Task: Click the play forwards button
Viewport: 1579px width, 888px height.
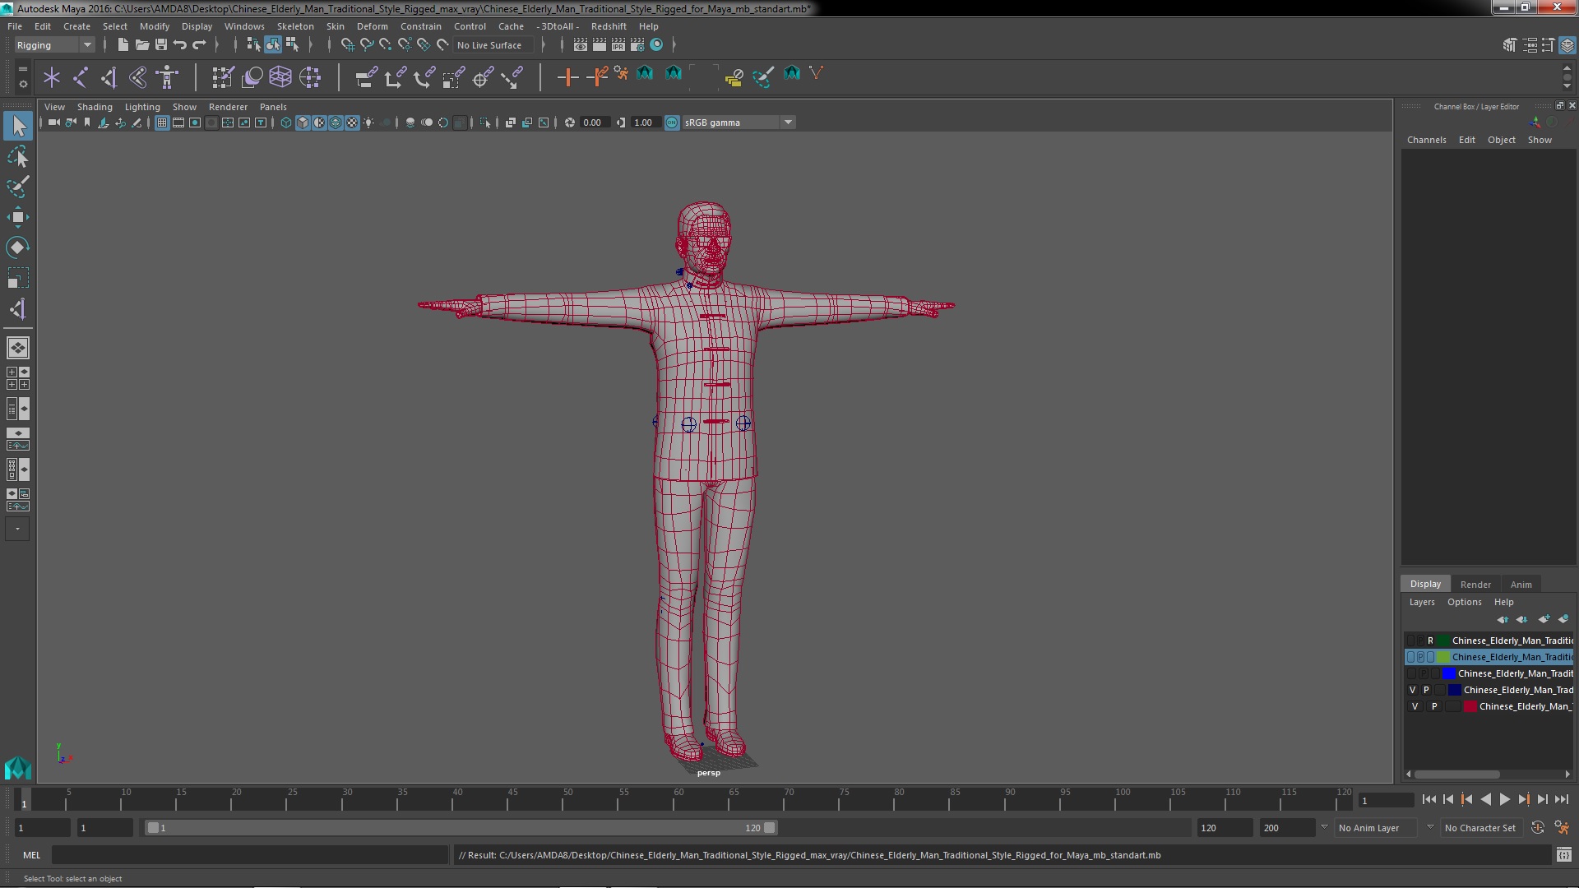Action: (1504, 799)
